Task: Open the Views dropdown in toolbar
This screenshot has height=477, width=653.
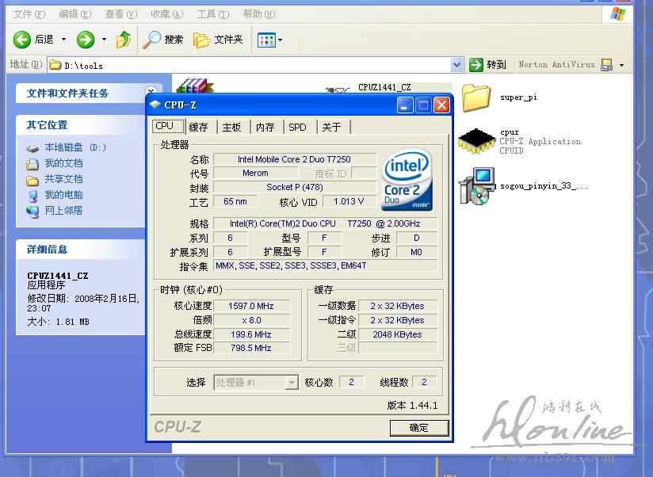Action: tap(270, 40)
